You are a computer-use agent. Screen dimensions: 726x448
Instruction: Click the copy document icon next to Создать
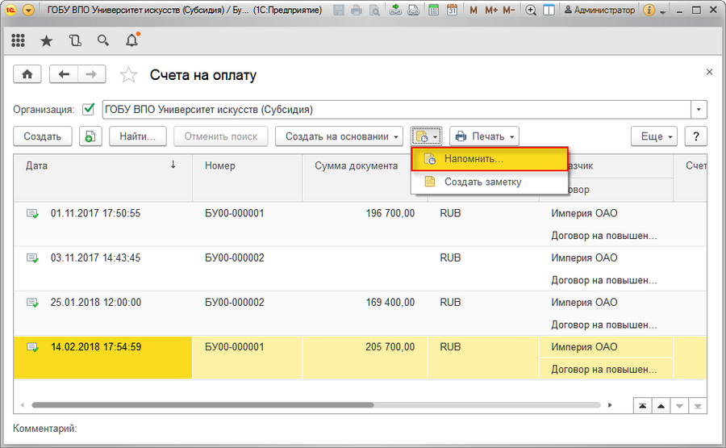[x=90, y=136]
